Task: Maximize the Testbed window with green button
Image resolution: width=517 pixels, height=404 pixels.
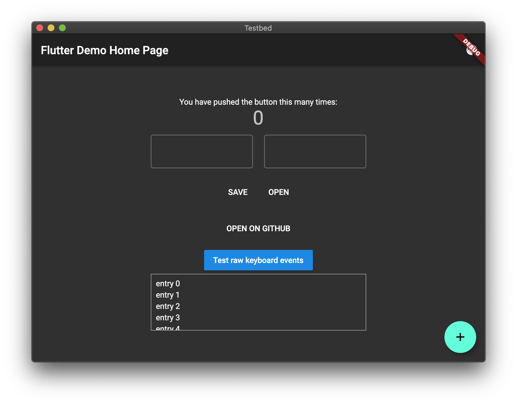Action: tap(62, 28)
